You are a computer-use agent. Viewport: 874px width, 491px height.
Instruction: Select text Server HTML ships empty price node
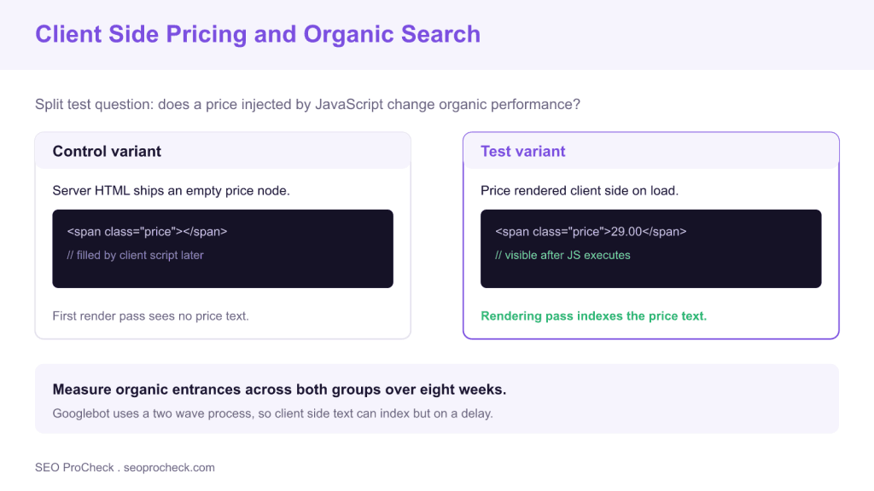171,190
